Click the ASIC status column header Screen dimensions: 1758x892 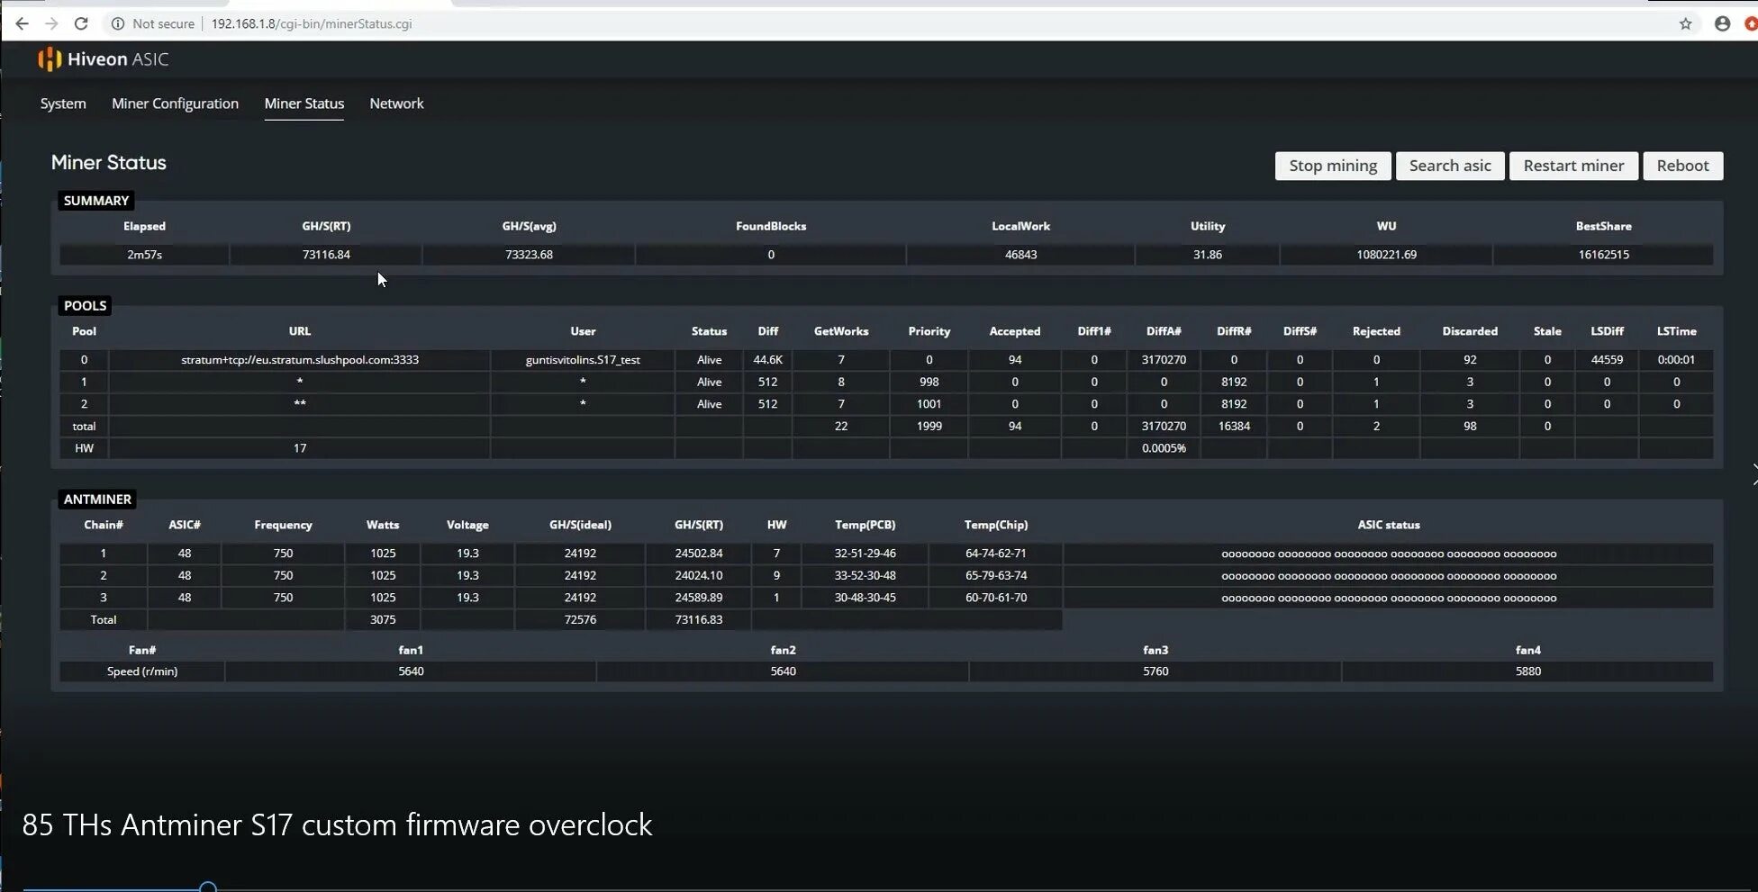tap(1388, 525)
